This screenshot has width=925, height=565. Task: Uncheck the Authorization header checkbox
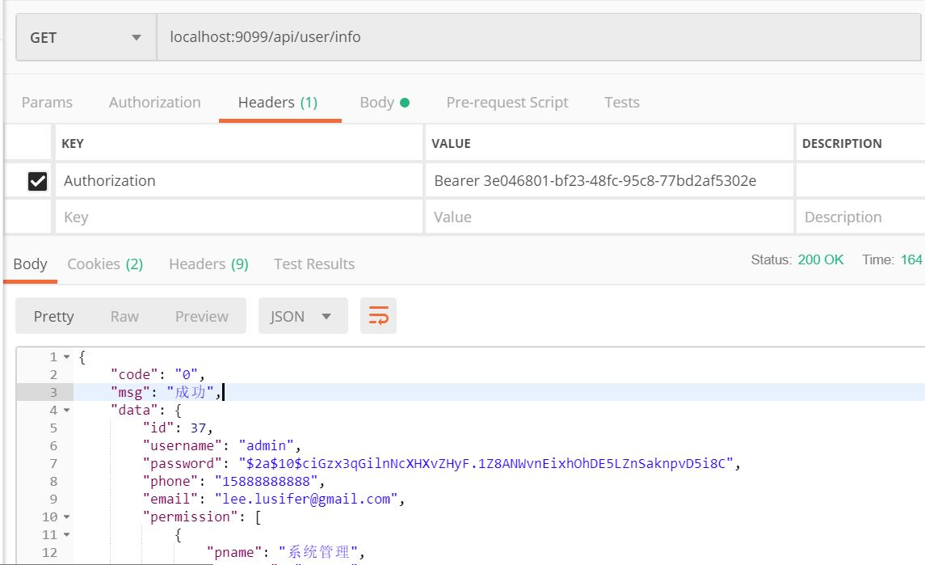(38, 181)
